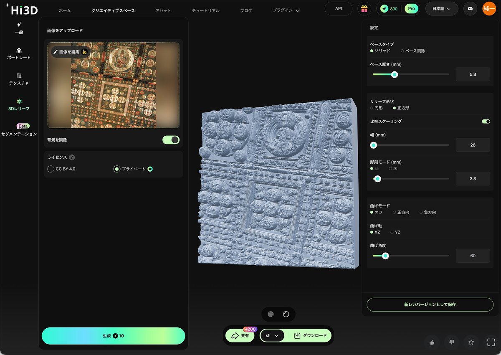
Task: Toggle the 比率スケーリング switch
Action: 486,122
